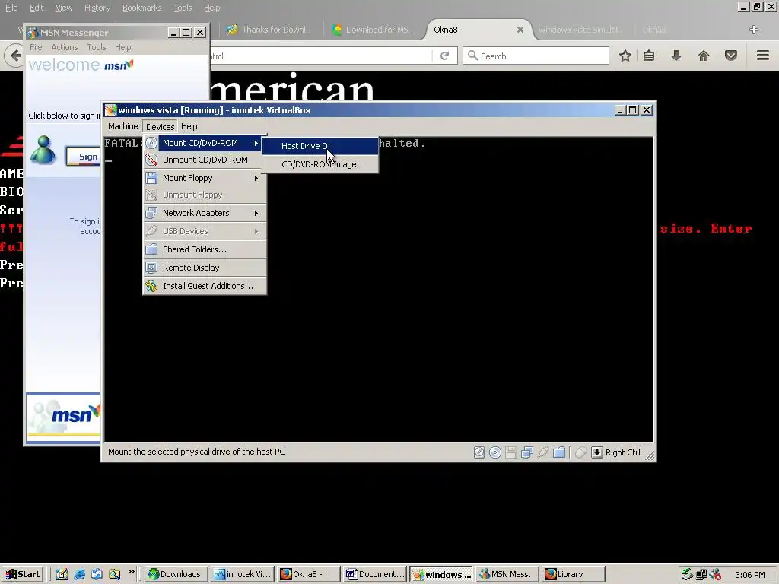Open the VirtualBox Help menu
This screenshot has height=584, width=779.
click(x=189, y=126)
